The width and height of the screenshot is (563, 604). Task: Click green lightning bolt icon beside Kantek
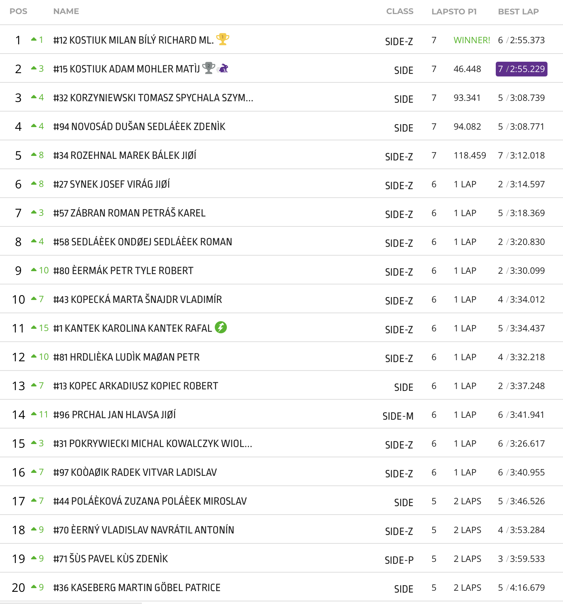coord(221,327)
